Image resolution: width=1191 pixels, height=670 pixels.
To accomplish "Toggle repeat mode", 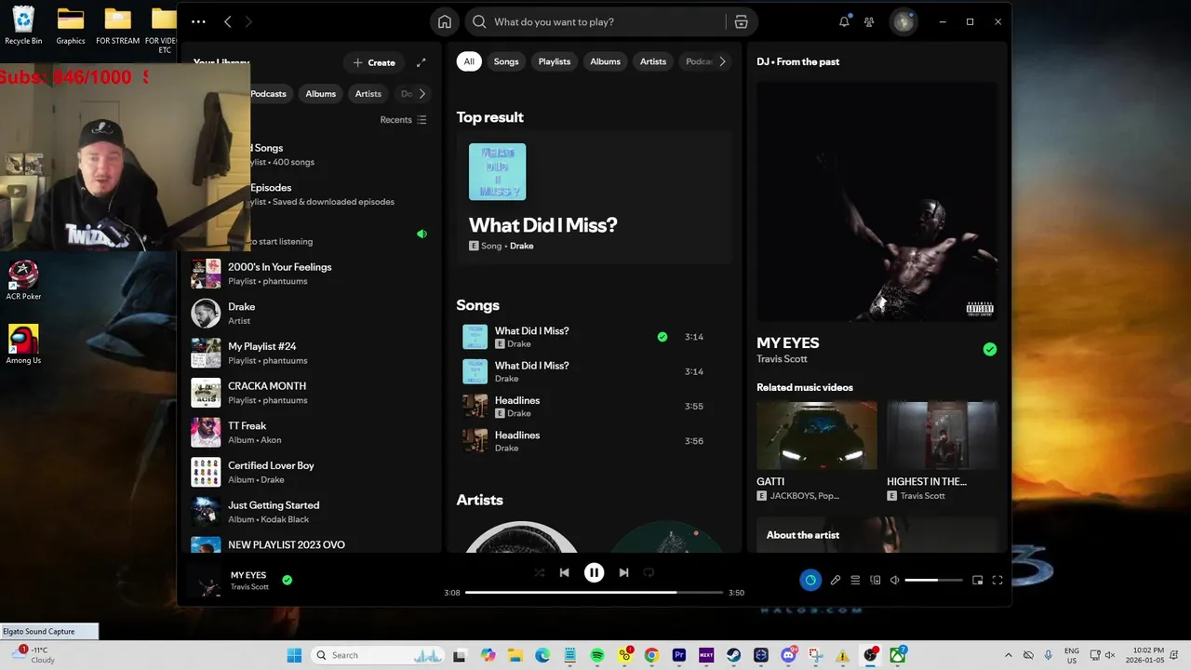I will tap(649, 572).
